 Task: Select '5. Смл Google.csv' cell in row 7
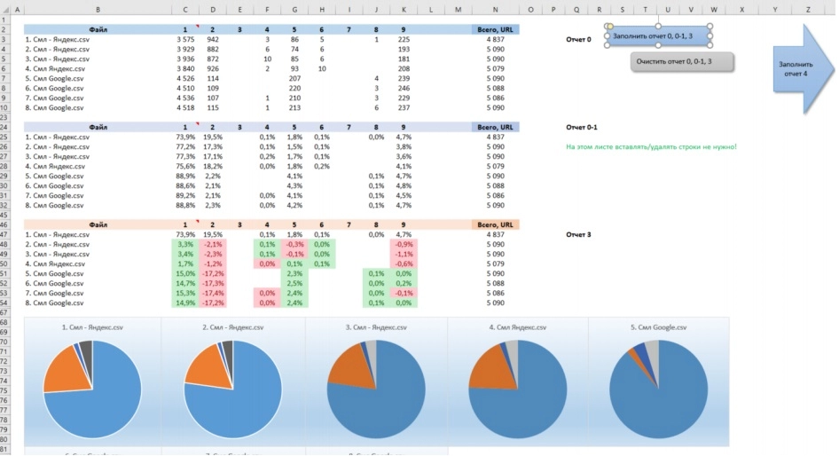(x=98, y=79)
